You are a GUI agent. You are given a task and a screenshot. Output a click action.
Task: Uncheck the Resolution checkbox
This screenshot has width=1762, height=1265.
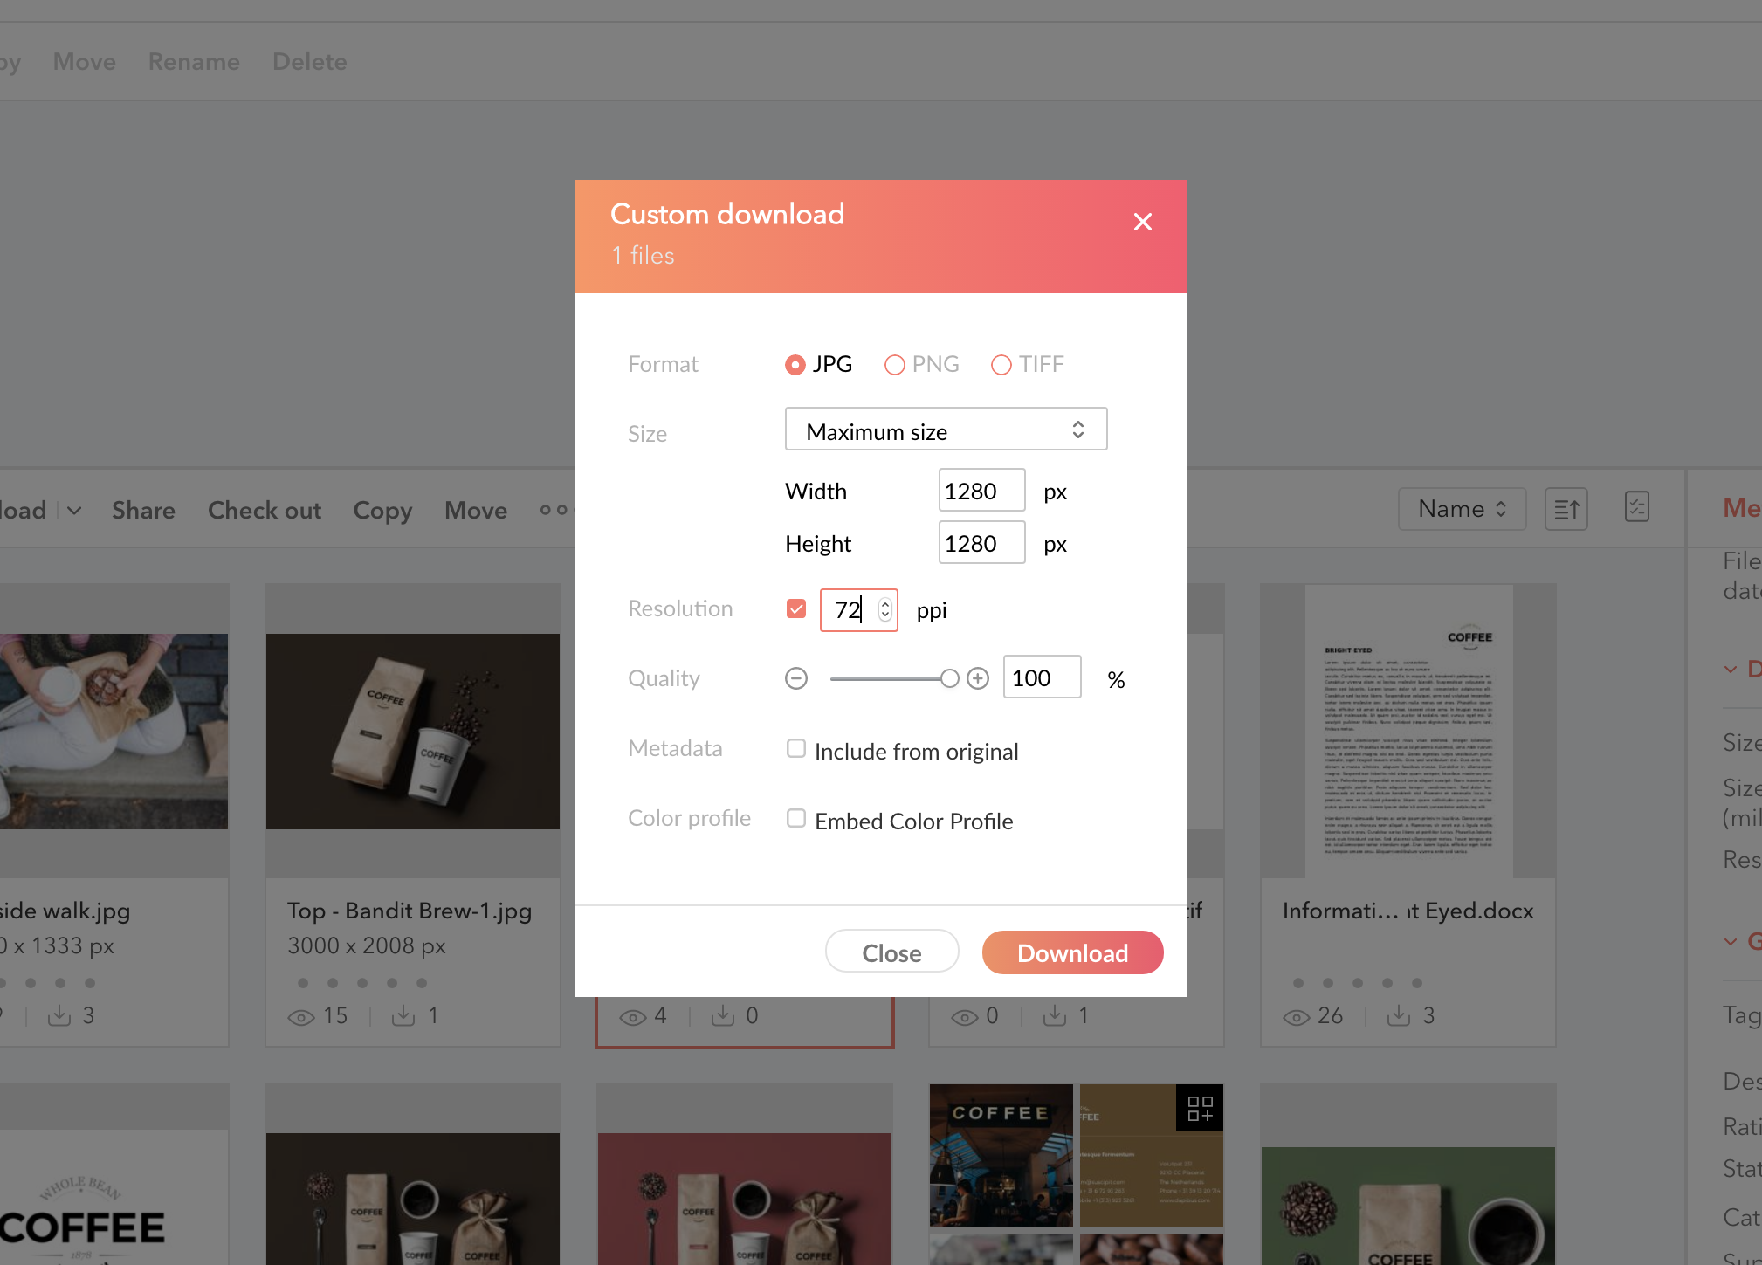[795, 608]
